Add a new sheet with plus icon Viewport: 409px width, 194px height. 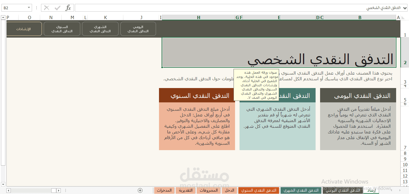pos(140,190)
